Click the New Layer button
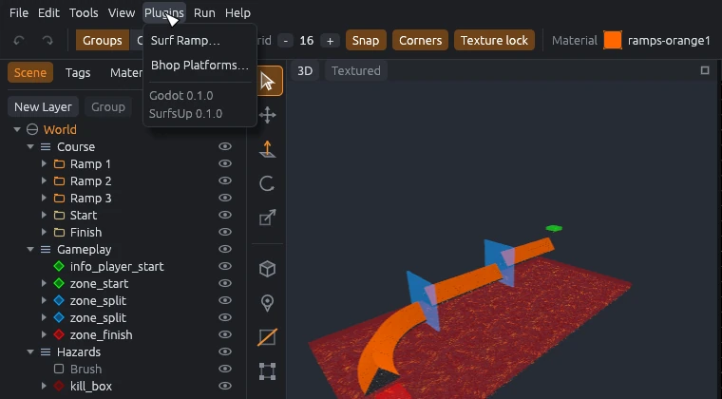Image resolution: width=722 pixels, height=399 pixels. pyautogui.click(x=43, y=106)
